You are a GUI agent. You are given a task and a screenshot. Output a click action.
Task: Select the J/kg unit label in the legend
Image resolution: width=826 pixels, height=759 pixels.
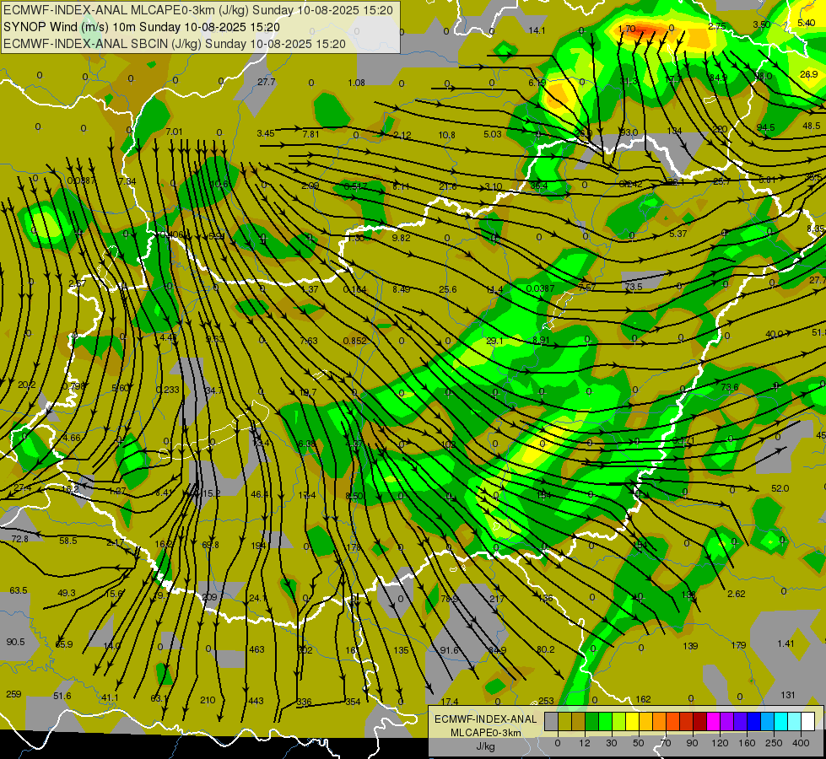coord(485,746)
